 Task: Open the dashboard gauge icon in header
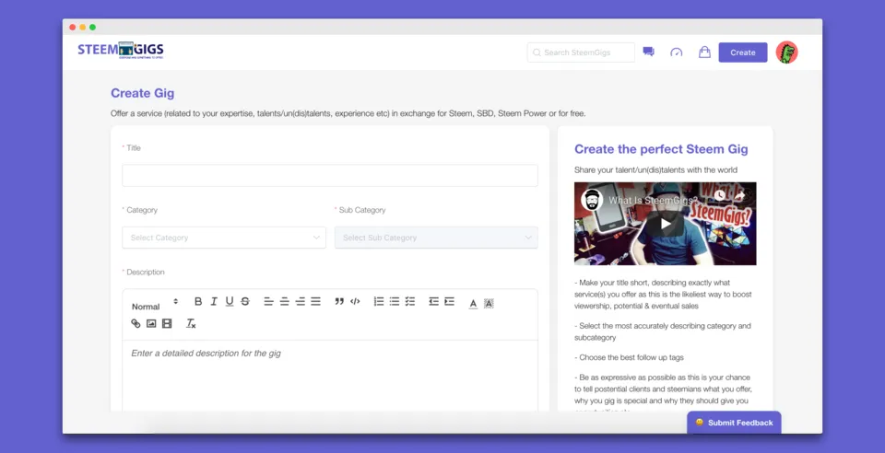coord(676,52)
